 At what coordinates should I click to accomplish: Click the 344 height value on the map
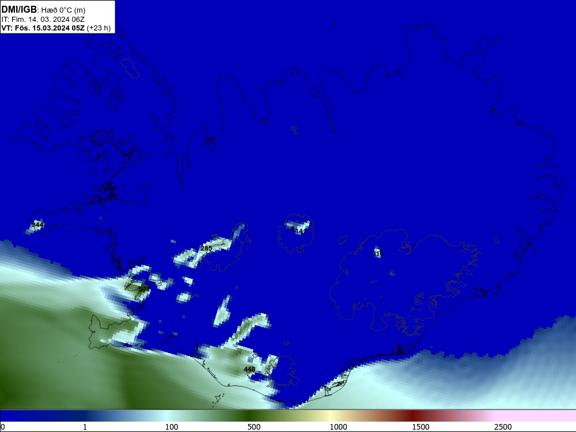37,225
